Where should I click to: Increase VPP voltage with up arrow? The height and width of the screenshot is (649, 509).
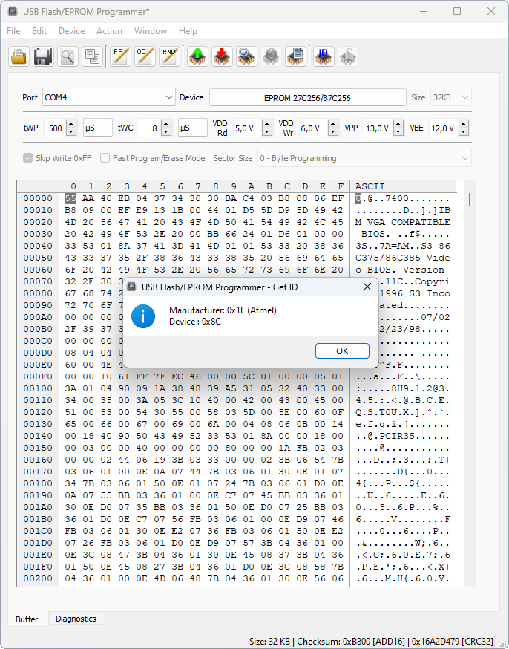398,124
